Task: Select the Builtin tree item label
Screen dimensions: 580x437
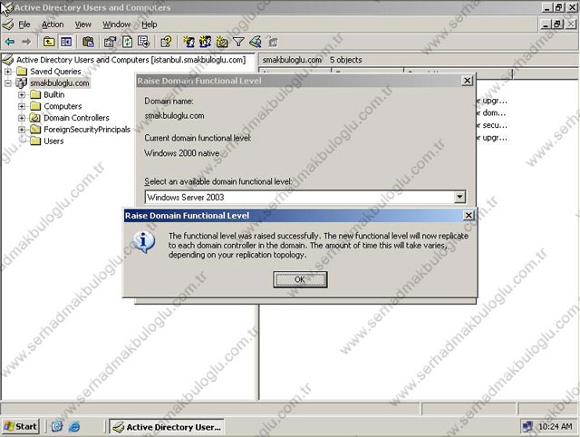Action: (x=54, y=94)
